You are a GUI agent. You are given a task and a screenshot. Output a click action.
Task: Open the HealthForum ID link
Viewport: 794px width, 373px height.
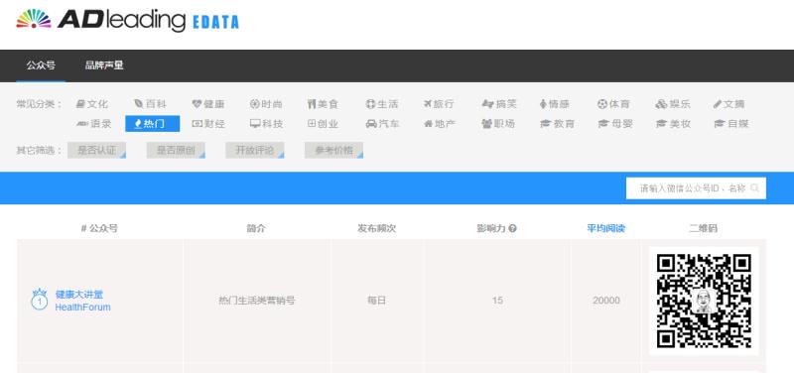(83, 308)
